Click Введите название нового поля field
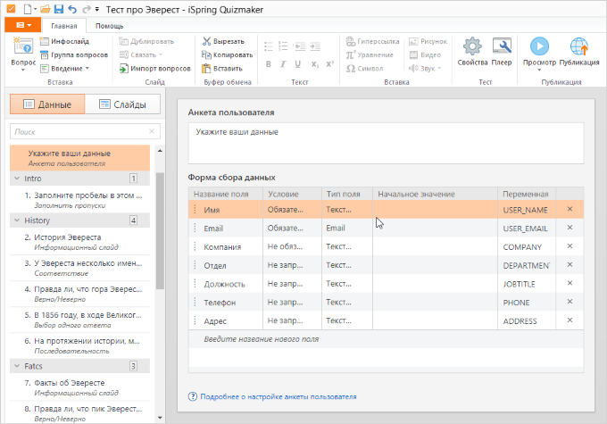This screenshot has width=607, height=424. click(x=386, y=339)
